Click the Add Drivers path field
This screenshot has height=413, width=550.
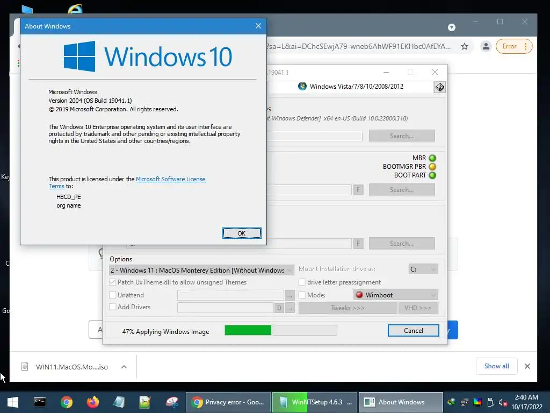pyautogui.click(x=226, y=308)
